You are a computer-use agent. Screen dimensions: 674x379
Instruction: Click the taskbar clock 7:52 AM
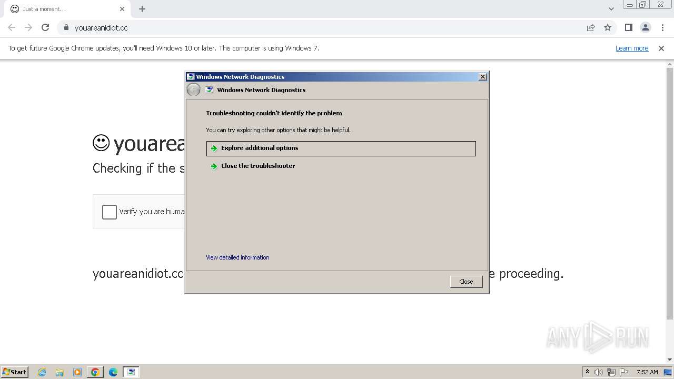(647, 372)
